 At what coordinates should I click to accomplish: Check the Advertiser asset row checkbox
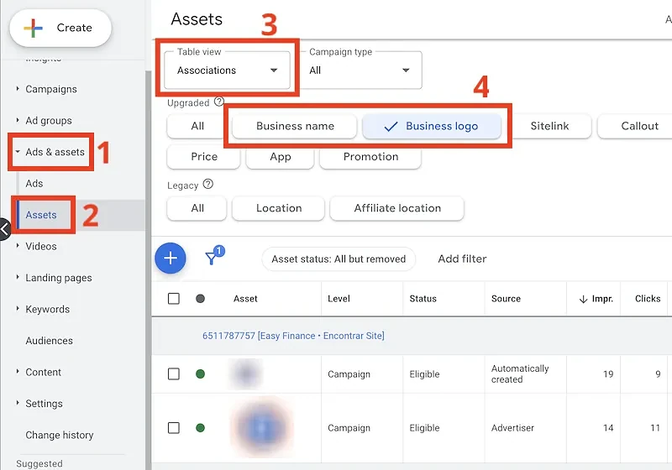click(174, 428)
